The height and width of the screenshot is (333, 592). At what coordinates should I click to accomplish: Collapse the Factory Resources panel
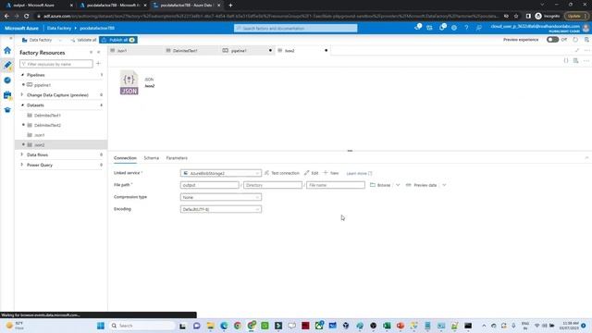[99, 53]
